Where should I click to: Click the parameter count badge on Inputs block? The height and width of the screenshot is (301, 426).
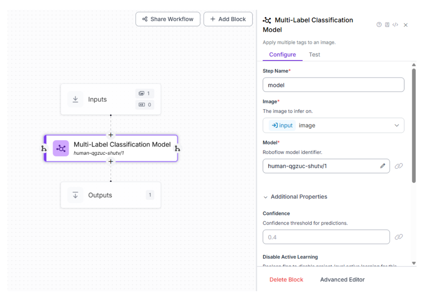[145, 104]
